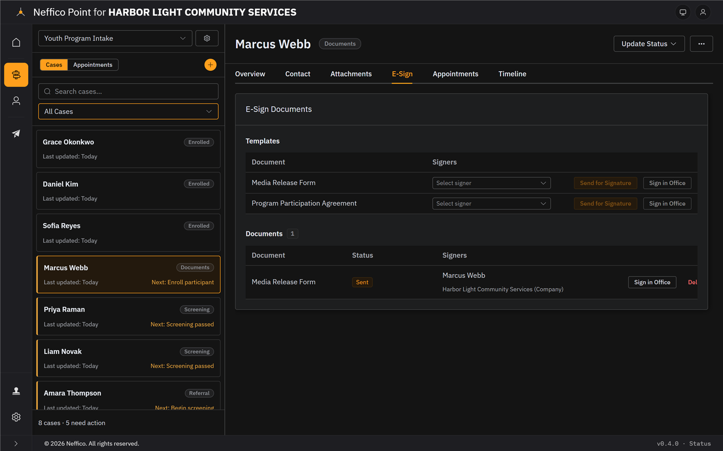Sign Media Release Form template in office
Image resolution: width=723 pixels, height=451 pixels.
point(667,183)
